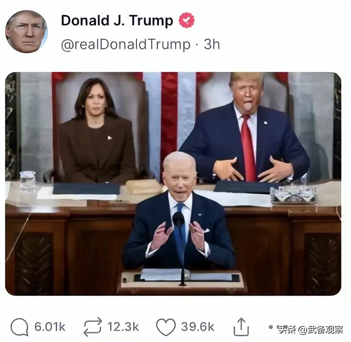Click the speaker in blue tie at podium
Viewport: 351px width, 342px height.
[179, 211]
